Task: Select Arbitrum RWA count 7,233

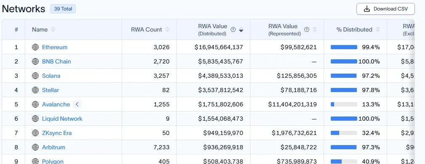Action: click(161, 147)
